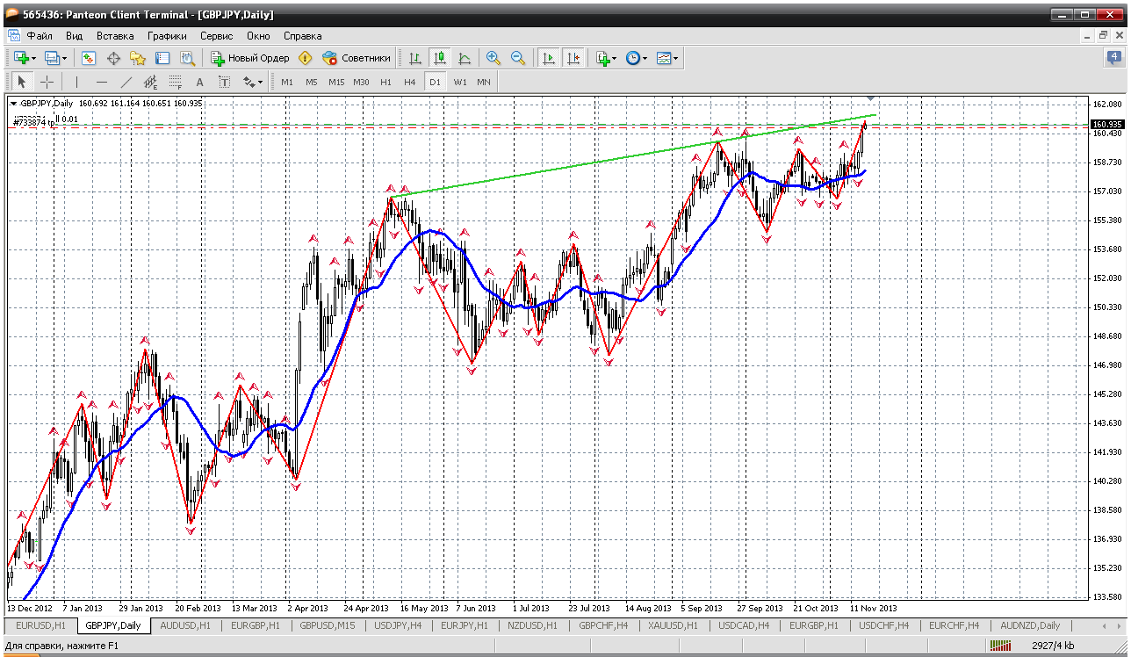Select the Fibonacci retracement tool

click(174, 82)
